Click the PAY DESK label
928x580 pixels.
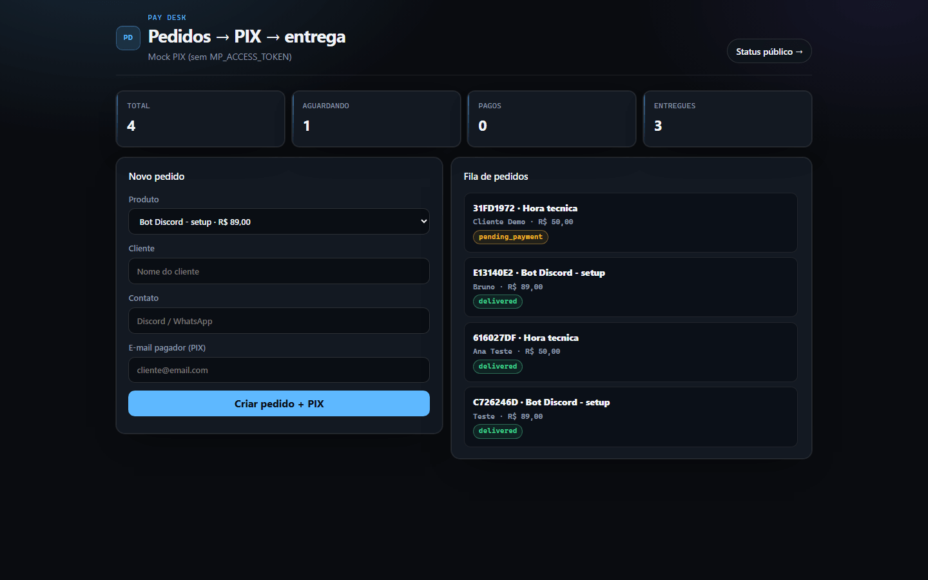pos(167,17)
